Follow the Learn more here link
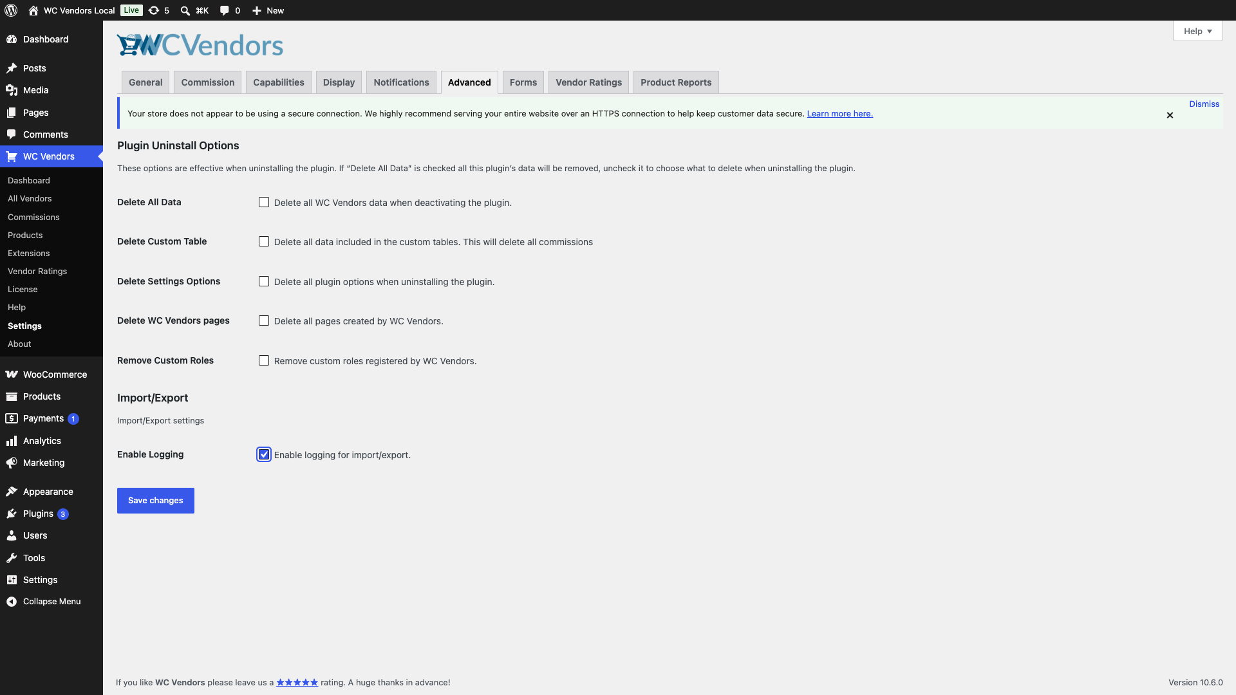 click(x=840, y=114)
